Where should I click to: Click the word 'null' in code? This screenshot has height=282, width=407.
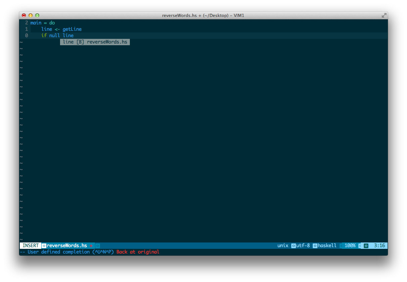55,36
